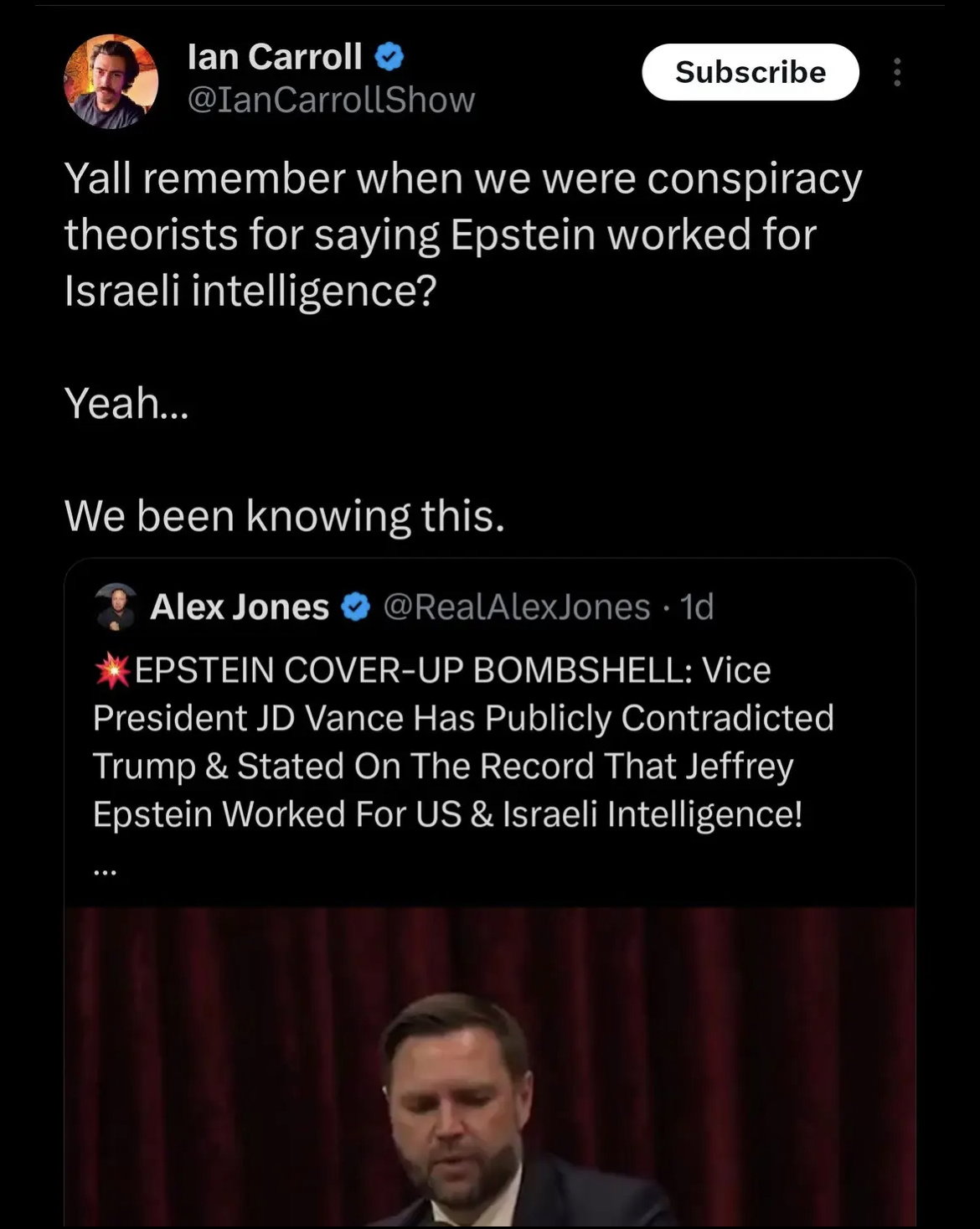This screenshot has height=1229, width=980.
Task: Click 'Israeli intelligence?' in Ian Carroll's tweet
Action: tap(251, 291)
